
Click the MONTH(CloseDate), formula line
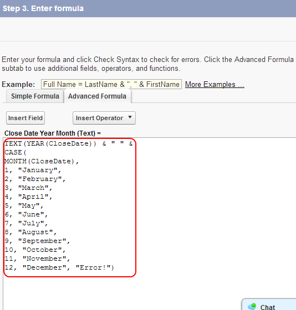coord(42,161)
